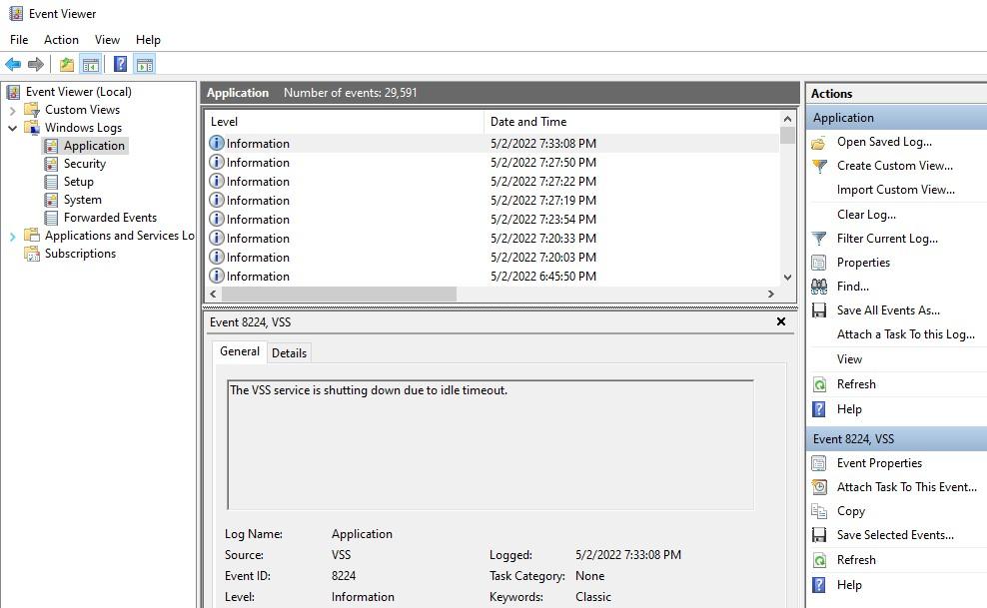Click the Event Properties icon
The height and width of the screenshot is (608, 987).
click(819, 463)
